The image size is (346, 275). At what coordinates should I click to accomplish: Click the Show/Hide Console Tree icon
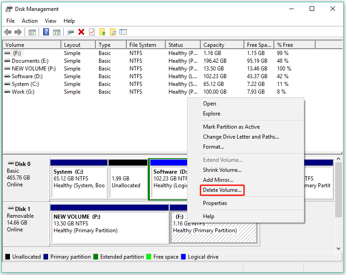(32, 32)
